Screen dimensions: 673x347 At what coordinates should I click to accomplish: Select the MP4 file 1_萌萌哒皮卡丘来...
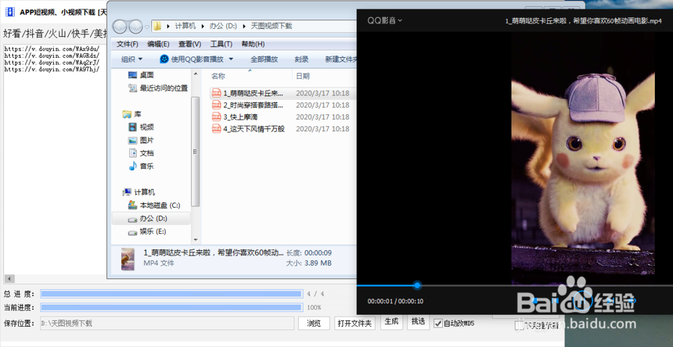283,93
